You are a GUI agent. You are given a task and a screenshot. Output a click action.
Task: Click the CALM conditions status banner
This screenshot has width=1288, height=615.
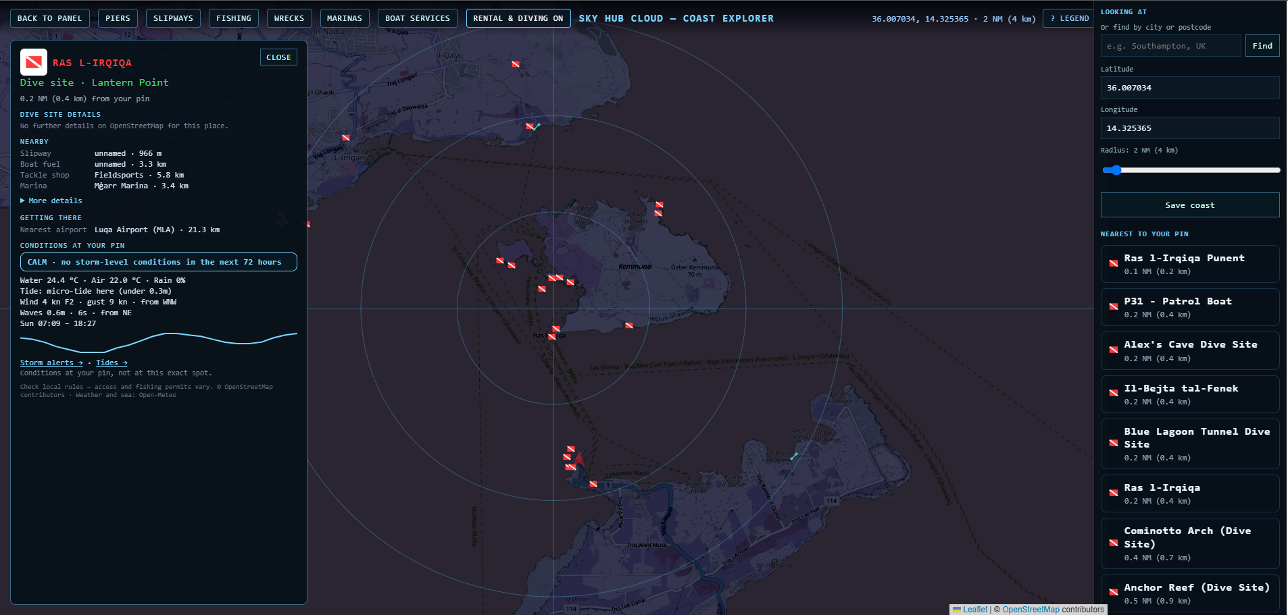pos(159,262)
